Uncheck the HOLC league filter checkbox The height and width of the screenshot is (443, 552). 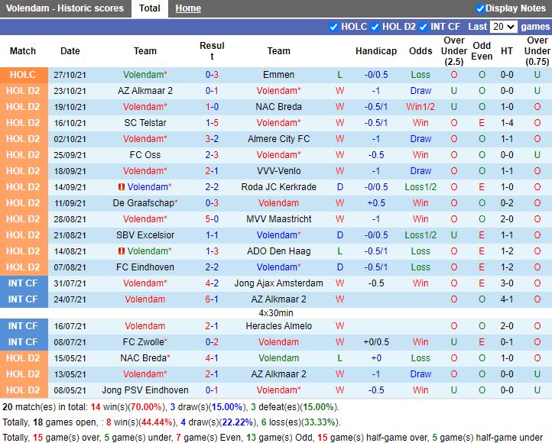point(333,27)
